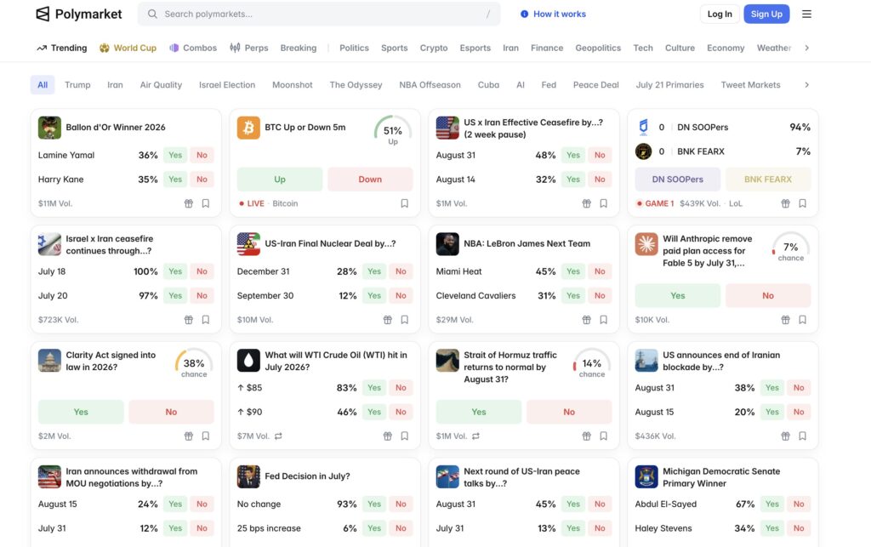Switch to the Crypto category
The image size is (871, 547).
tap(434, 48)
